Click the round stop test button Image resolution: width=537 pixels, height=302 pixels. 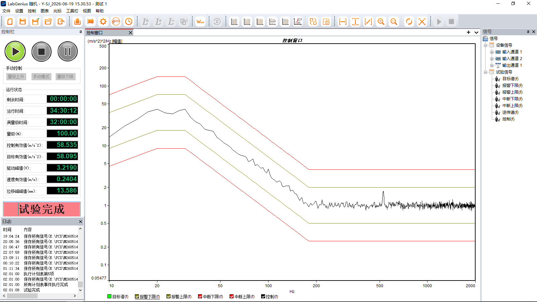click(x=41, y=51)
